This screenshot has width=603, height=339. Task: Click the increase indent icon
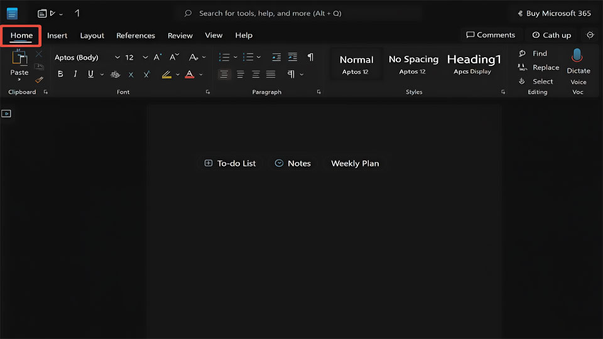click(x=293, y=57)
